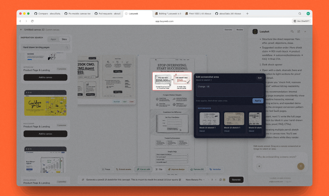Click Download under the canvas sketch
Image resolution: width=329 pixels, height=196 pixels.
point(116,102)
